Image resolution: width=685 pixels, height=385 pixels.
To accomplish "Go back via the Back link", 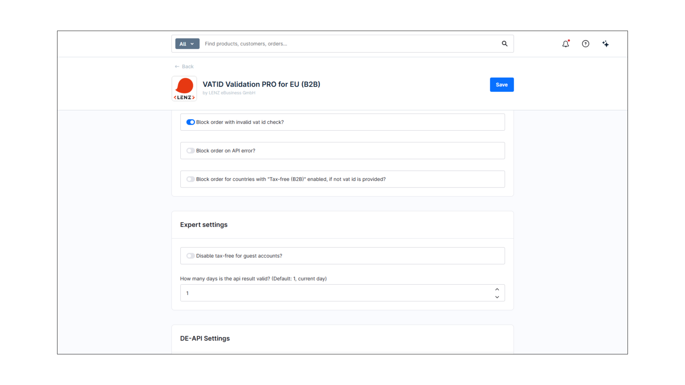I will click(x=188, y=67).
